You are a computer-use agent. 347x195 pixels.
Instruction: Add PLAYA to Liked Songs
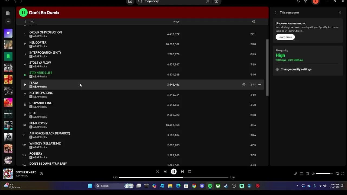tap(244, 84)
